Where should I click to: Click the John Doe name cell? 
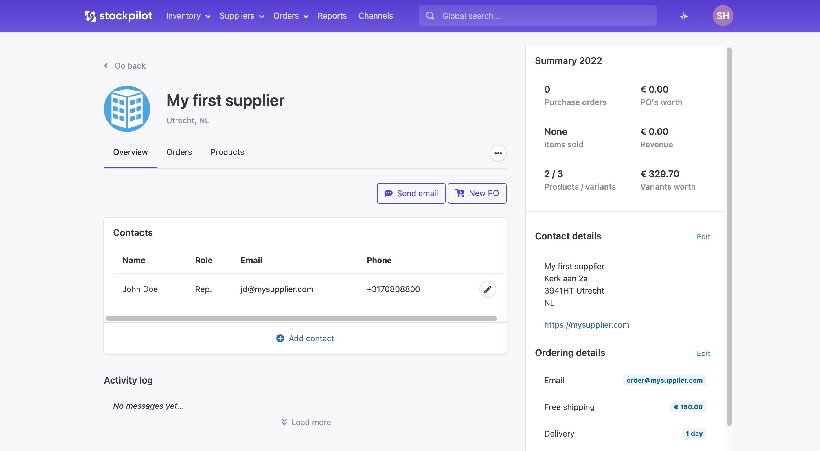pyautogui.click(x=140, y=289)
